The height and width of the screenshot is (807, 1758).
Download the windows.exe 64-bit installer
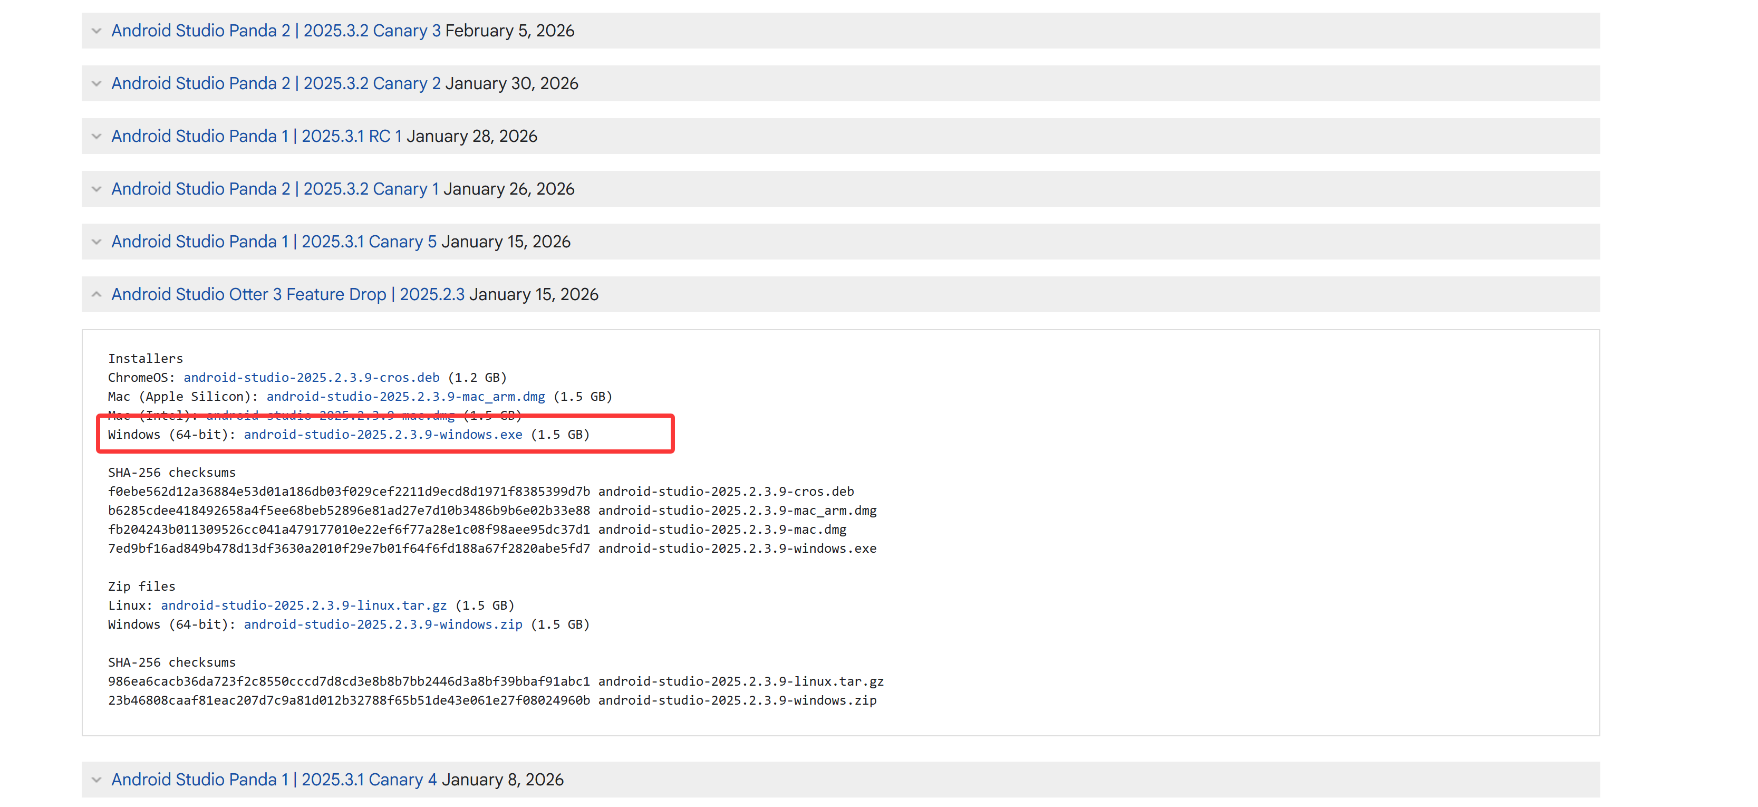(x=383, y=435)
